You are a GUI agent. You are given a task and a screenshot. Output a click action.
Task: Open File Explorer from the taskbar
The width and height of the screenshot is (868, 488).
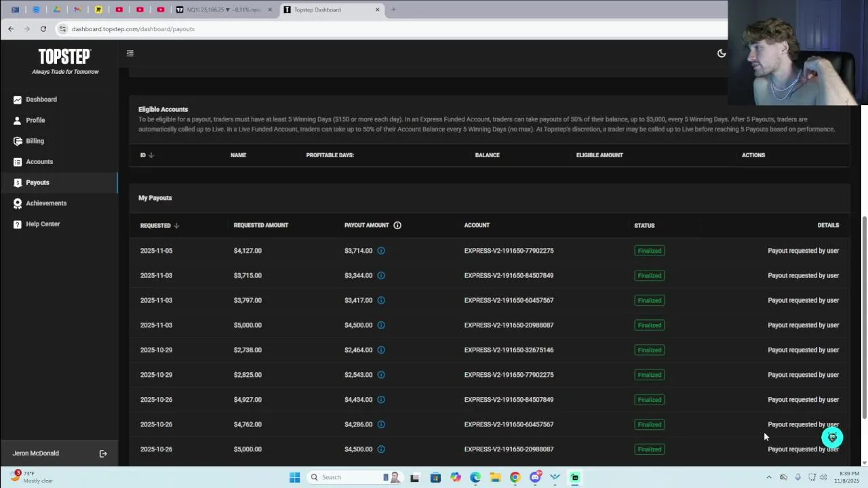tap(495, 477)
